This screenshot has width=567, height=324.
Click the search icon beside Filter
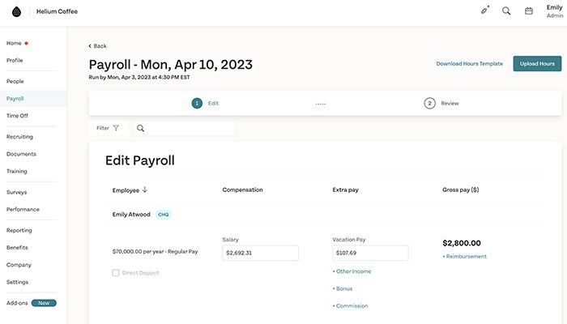141,128
